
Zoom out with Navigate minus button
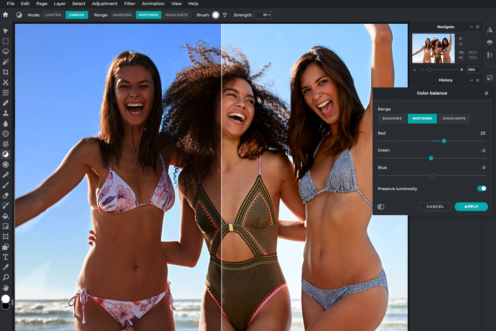coord(414,70)
